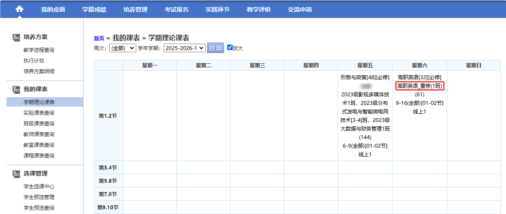Click the 高职英语_重修(1班) course entry

point(419,86)
